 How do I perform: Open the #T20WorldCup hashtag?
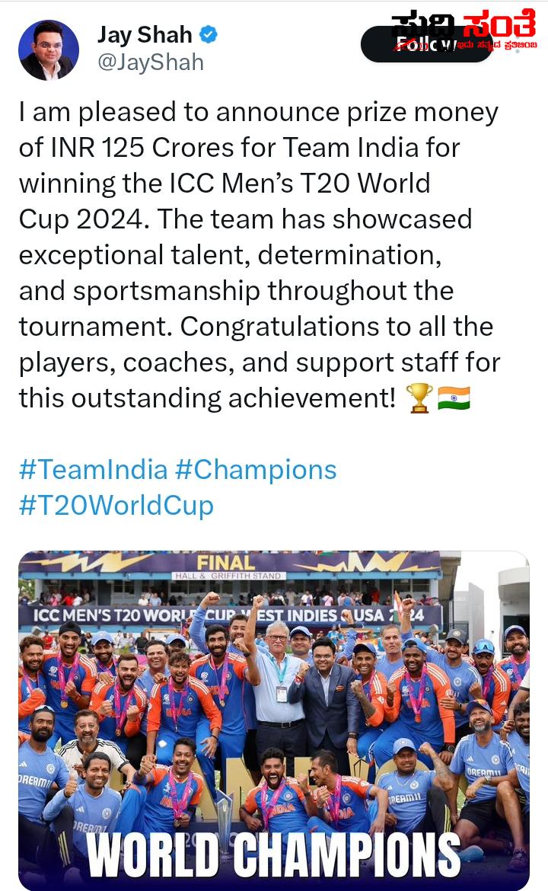[116, 505]
